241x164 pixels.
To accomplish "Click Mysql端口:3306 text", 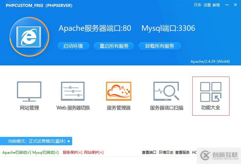I will click(168, 28).
